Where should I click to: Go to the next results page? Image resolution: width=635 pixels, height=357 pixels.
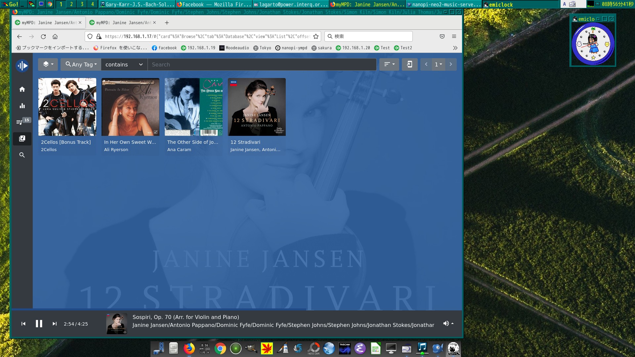451,64
